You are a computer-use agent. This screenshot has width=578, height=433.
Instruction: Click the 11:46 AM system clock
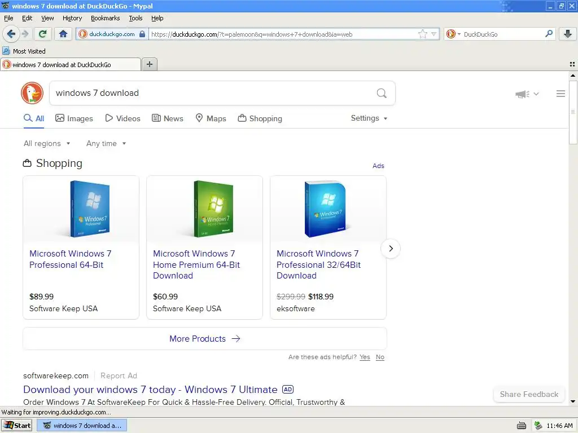[559, 426]
